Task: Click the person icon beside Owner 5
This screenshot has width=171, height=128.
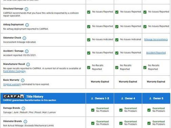Action: coord(150,98)
